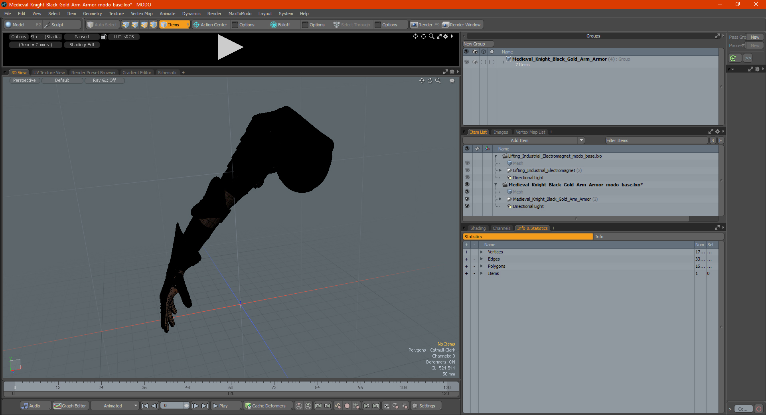The width and height of the screenshot is (766, 415).
Task: Click New Group button
Action: pos(478,44)
